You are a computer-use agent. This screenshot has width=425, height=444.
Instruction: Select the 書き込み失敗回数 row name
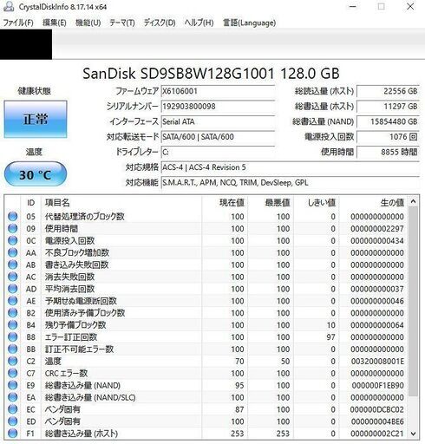[76, 264]
